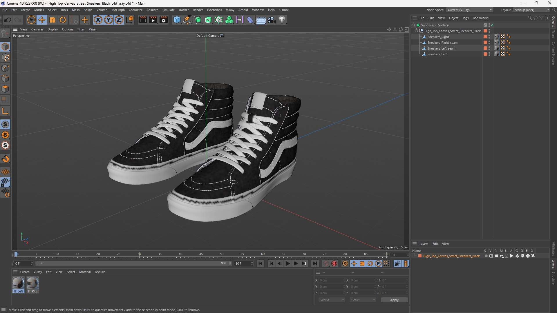Go to the start of animation
This screenshot has width=557, height=313.
[261, 263]
